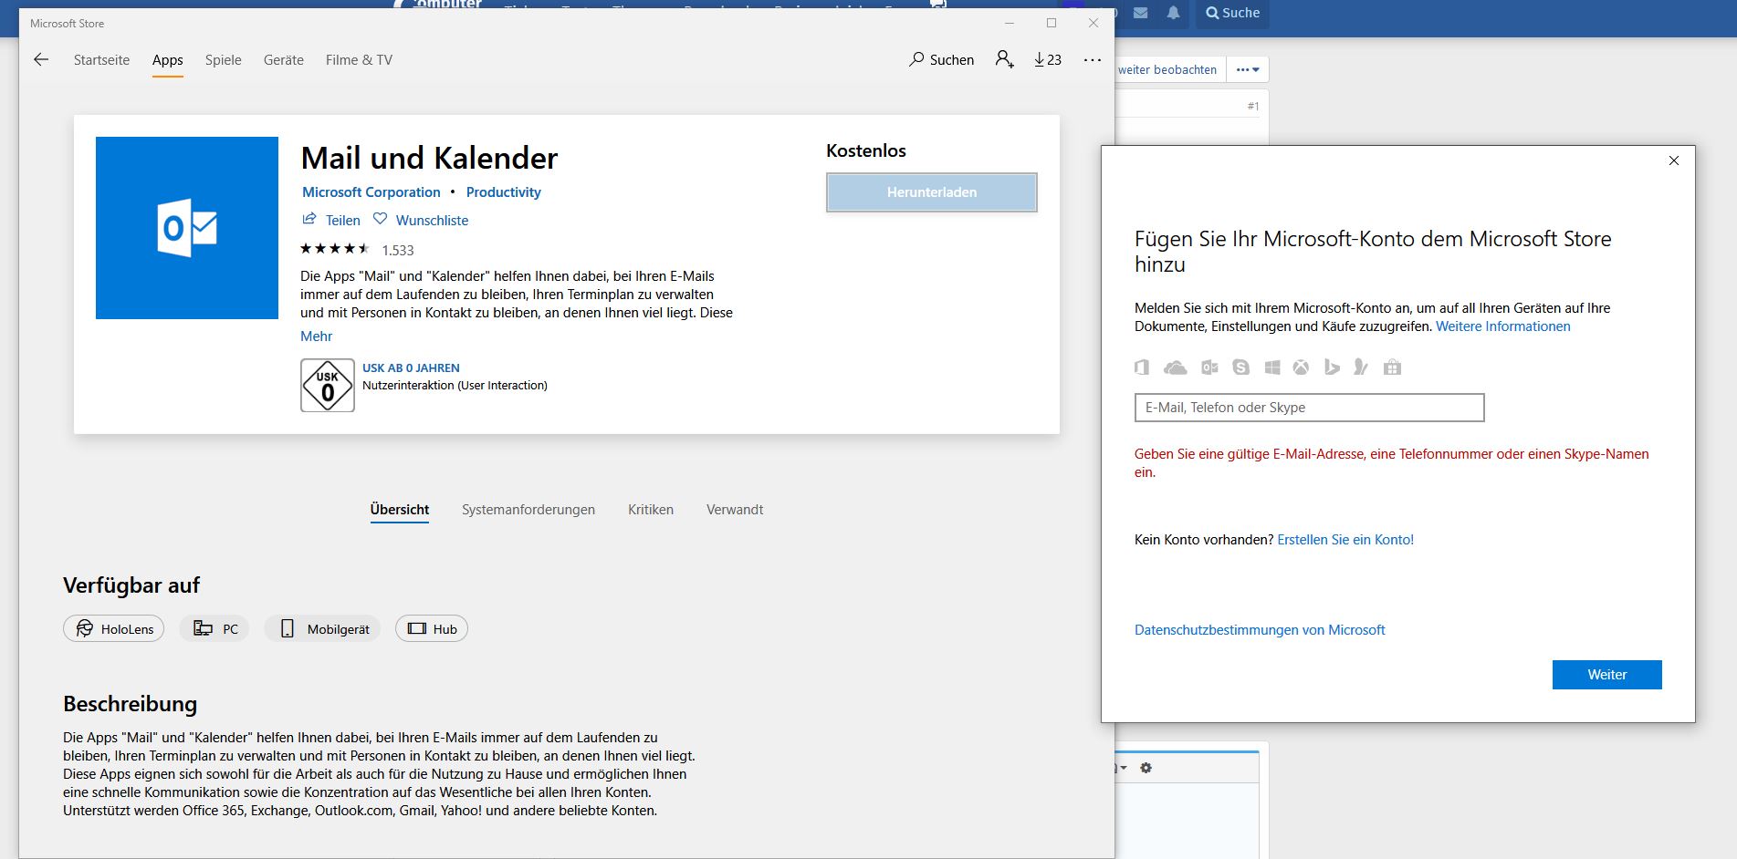Click the OneDrive cloud icon
The image size is (1737, 859).
pos(1176,367)
